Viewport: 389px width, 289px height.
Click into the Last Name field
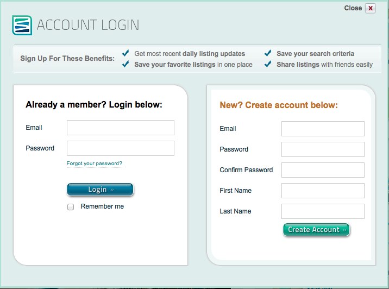pos(323,211)
